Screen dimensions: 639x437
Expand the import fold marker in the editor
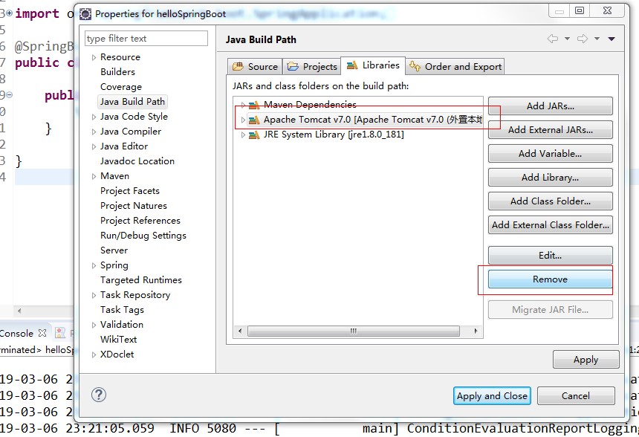click(10, 13)
